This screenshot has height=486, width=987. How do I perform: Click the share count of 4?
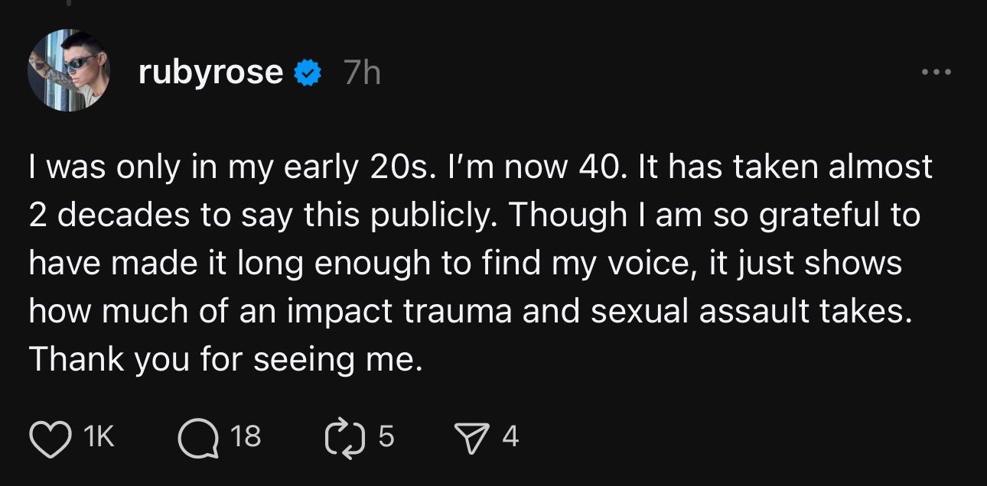click(x=510, y=437)
